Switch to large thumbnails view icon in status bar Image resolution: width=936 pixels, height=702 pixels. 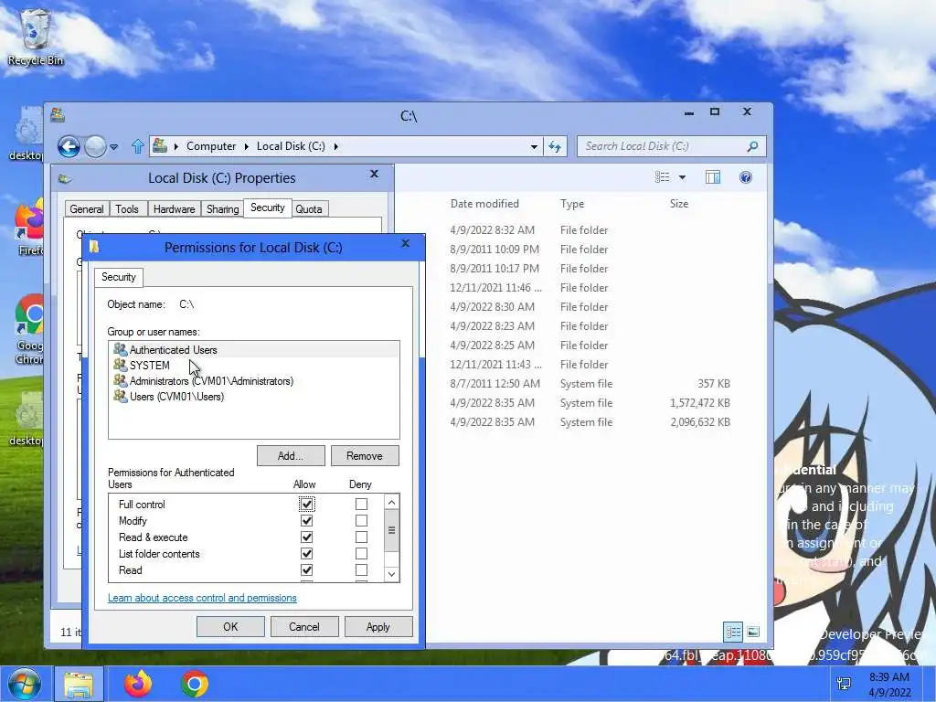(x=753, y=632)
